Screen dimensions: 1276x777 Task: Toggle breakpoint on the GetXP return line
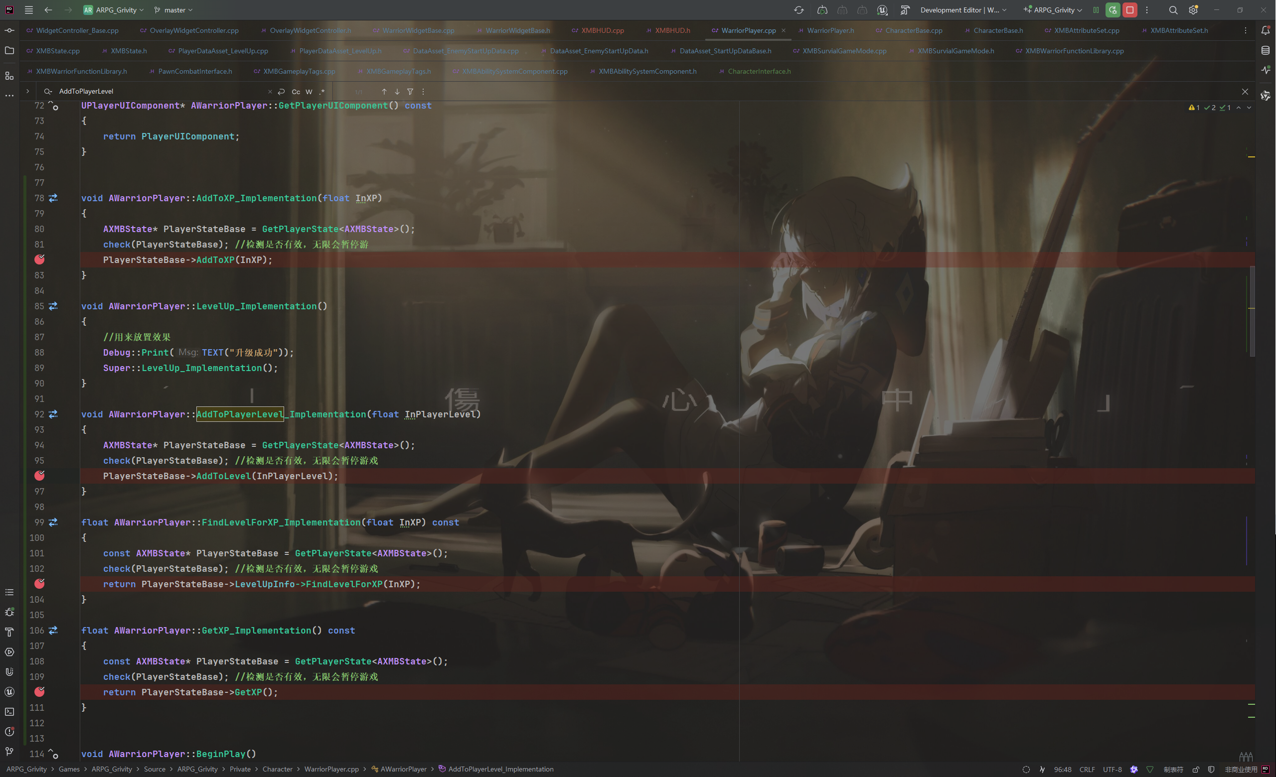[x=39, y=692]
